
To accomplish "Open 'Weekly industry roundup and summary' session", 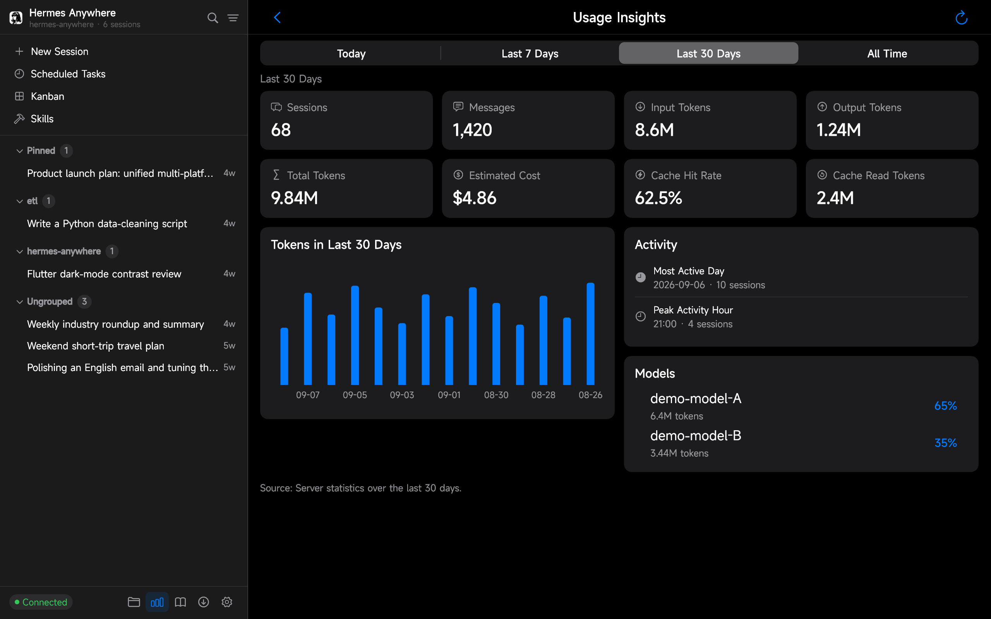I will click(123, 324).
